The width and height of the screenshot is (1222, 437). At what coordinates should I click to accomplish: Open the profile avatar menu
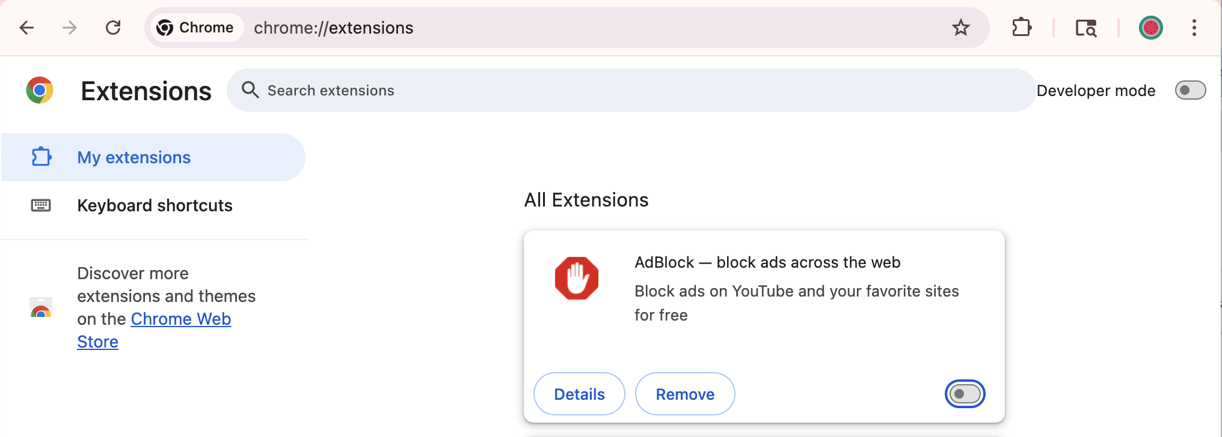tap(1150, 28)
